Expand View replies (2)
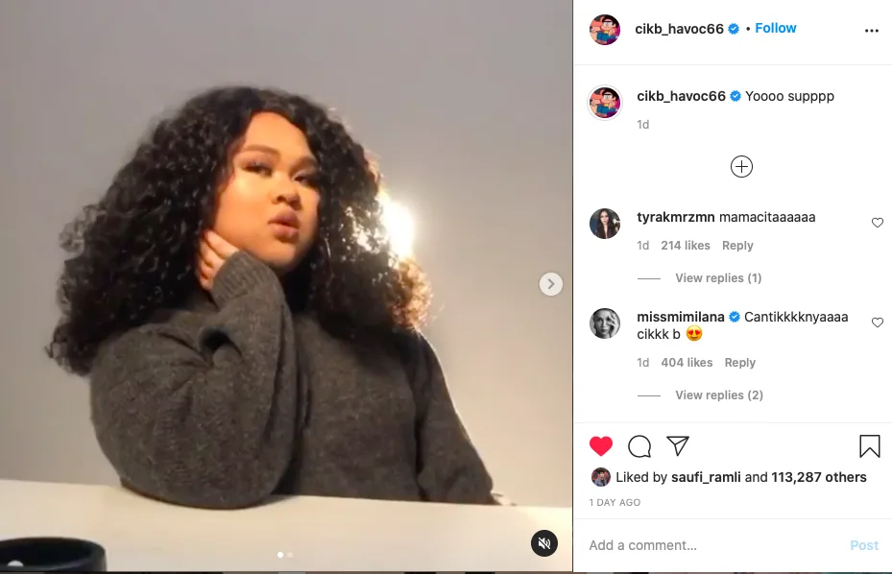892x574 pixels. click(x=719, y=395)
